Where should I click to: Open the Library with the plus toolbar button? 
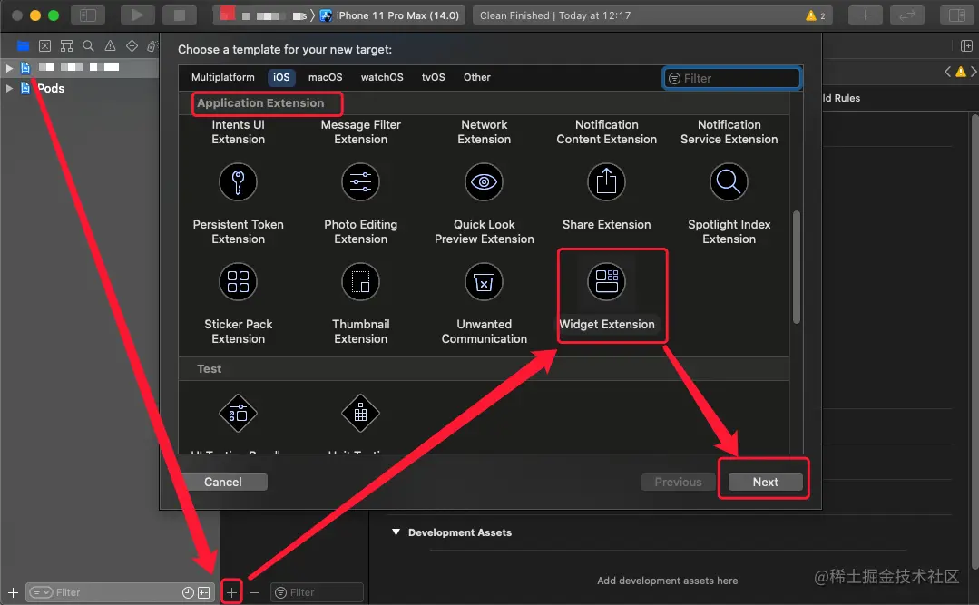click(x=865, y=15)
